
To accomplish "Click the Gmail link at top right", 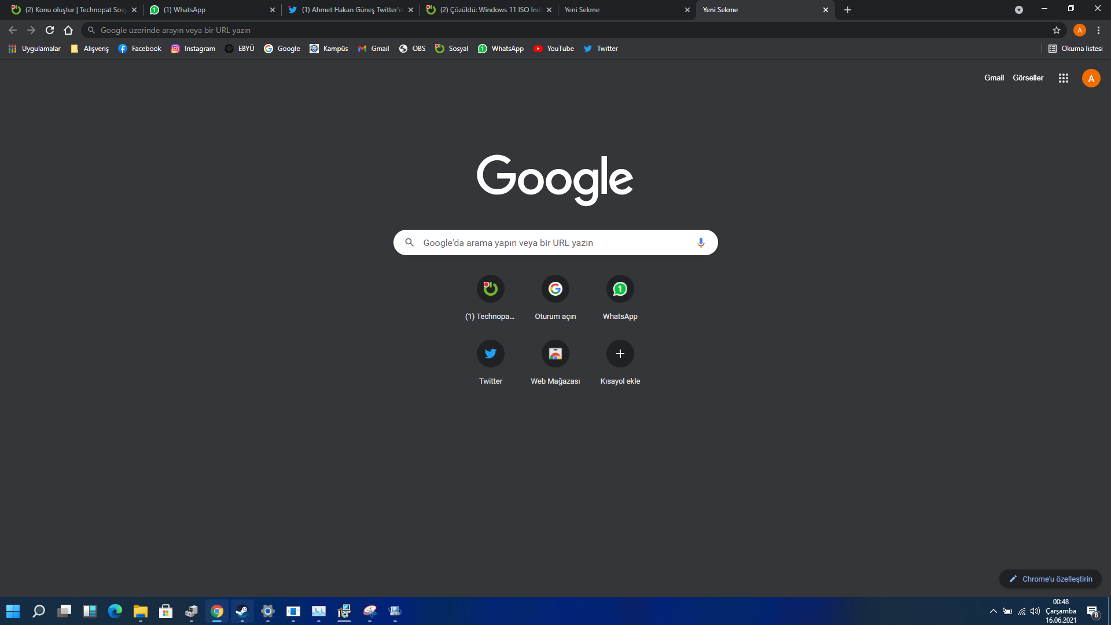I will click(994, 78).
